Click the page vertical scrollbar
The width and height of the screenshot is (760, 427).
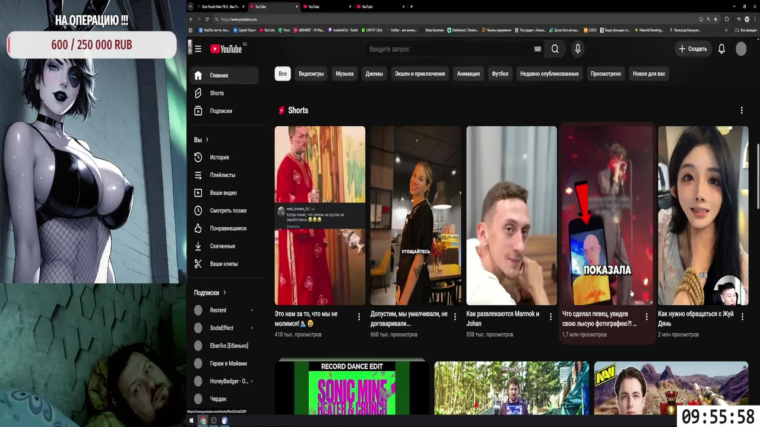[758, 176]
